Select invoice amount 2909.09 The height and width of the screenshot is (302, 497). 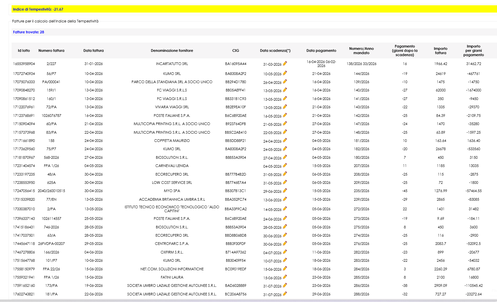click(x=441, y=285)
